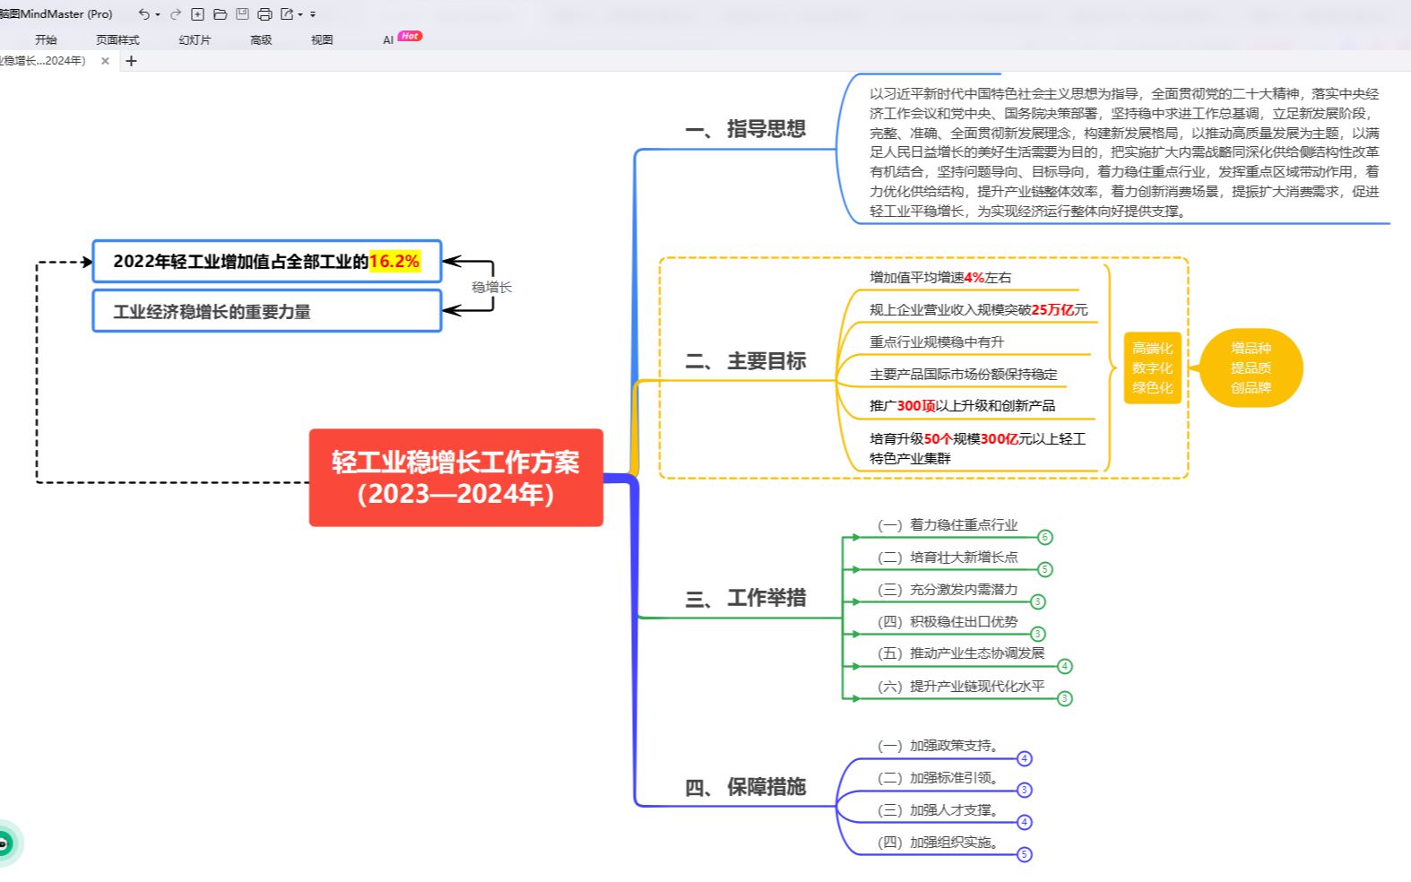
Task: Click the 稳增长 relationship label
Action: coord(492,287)
